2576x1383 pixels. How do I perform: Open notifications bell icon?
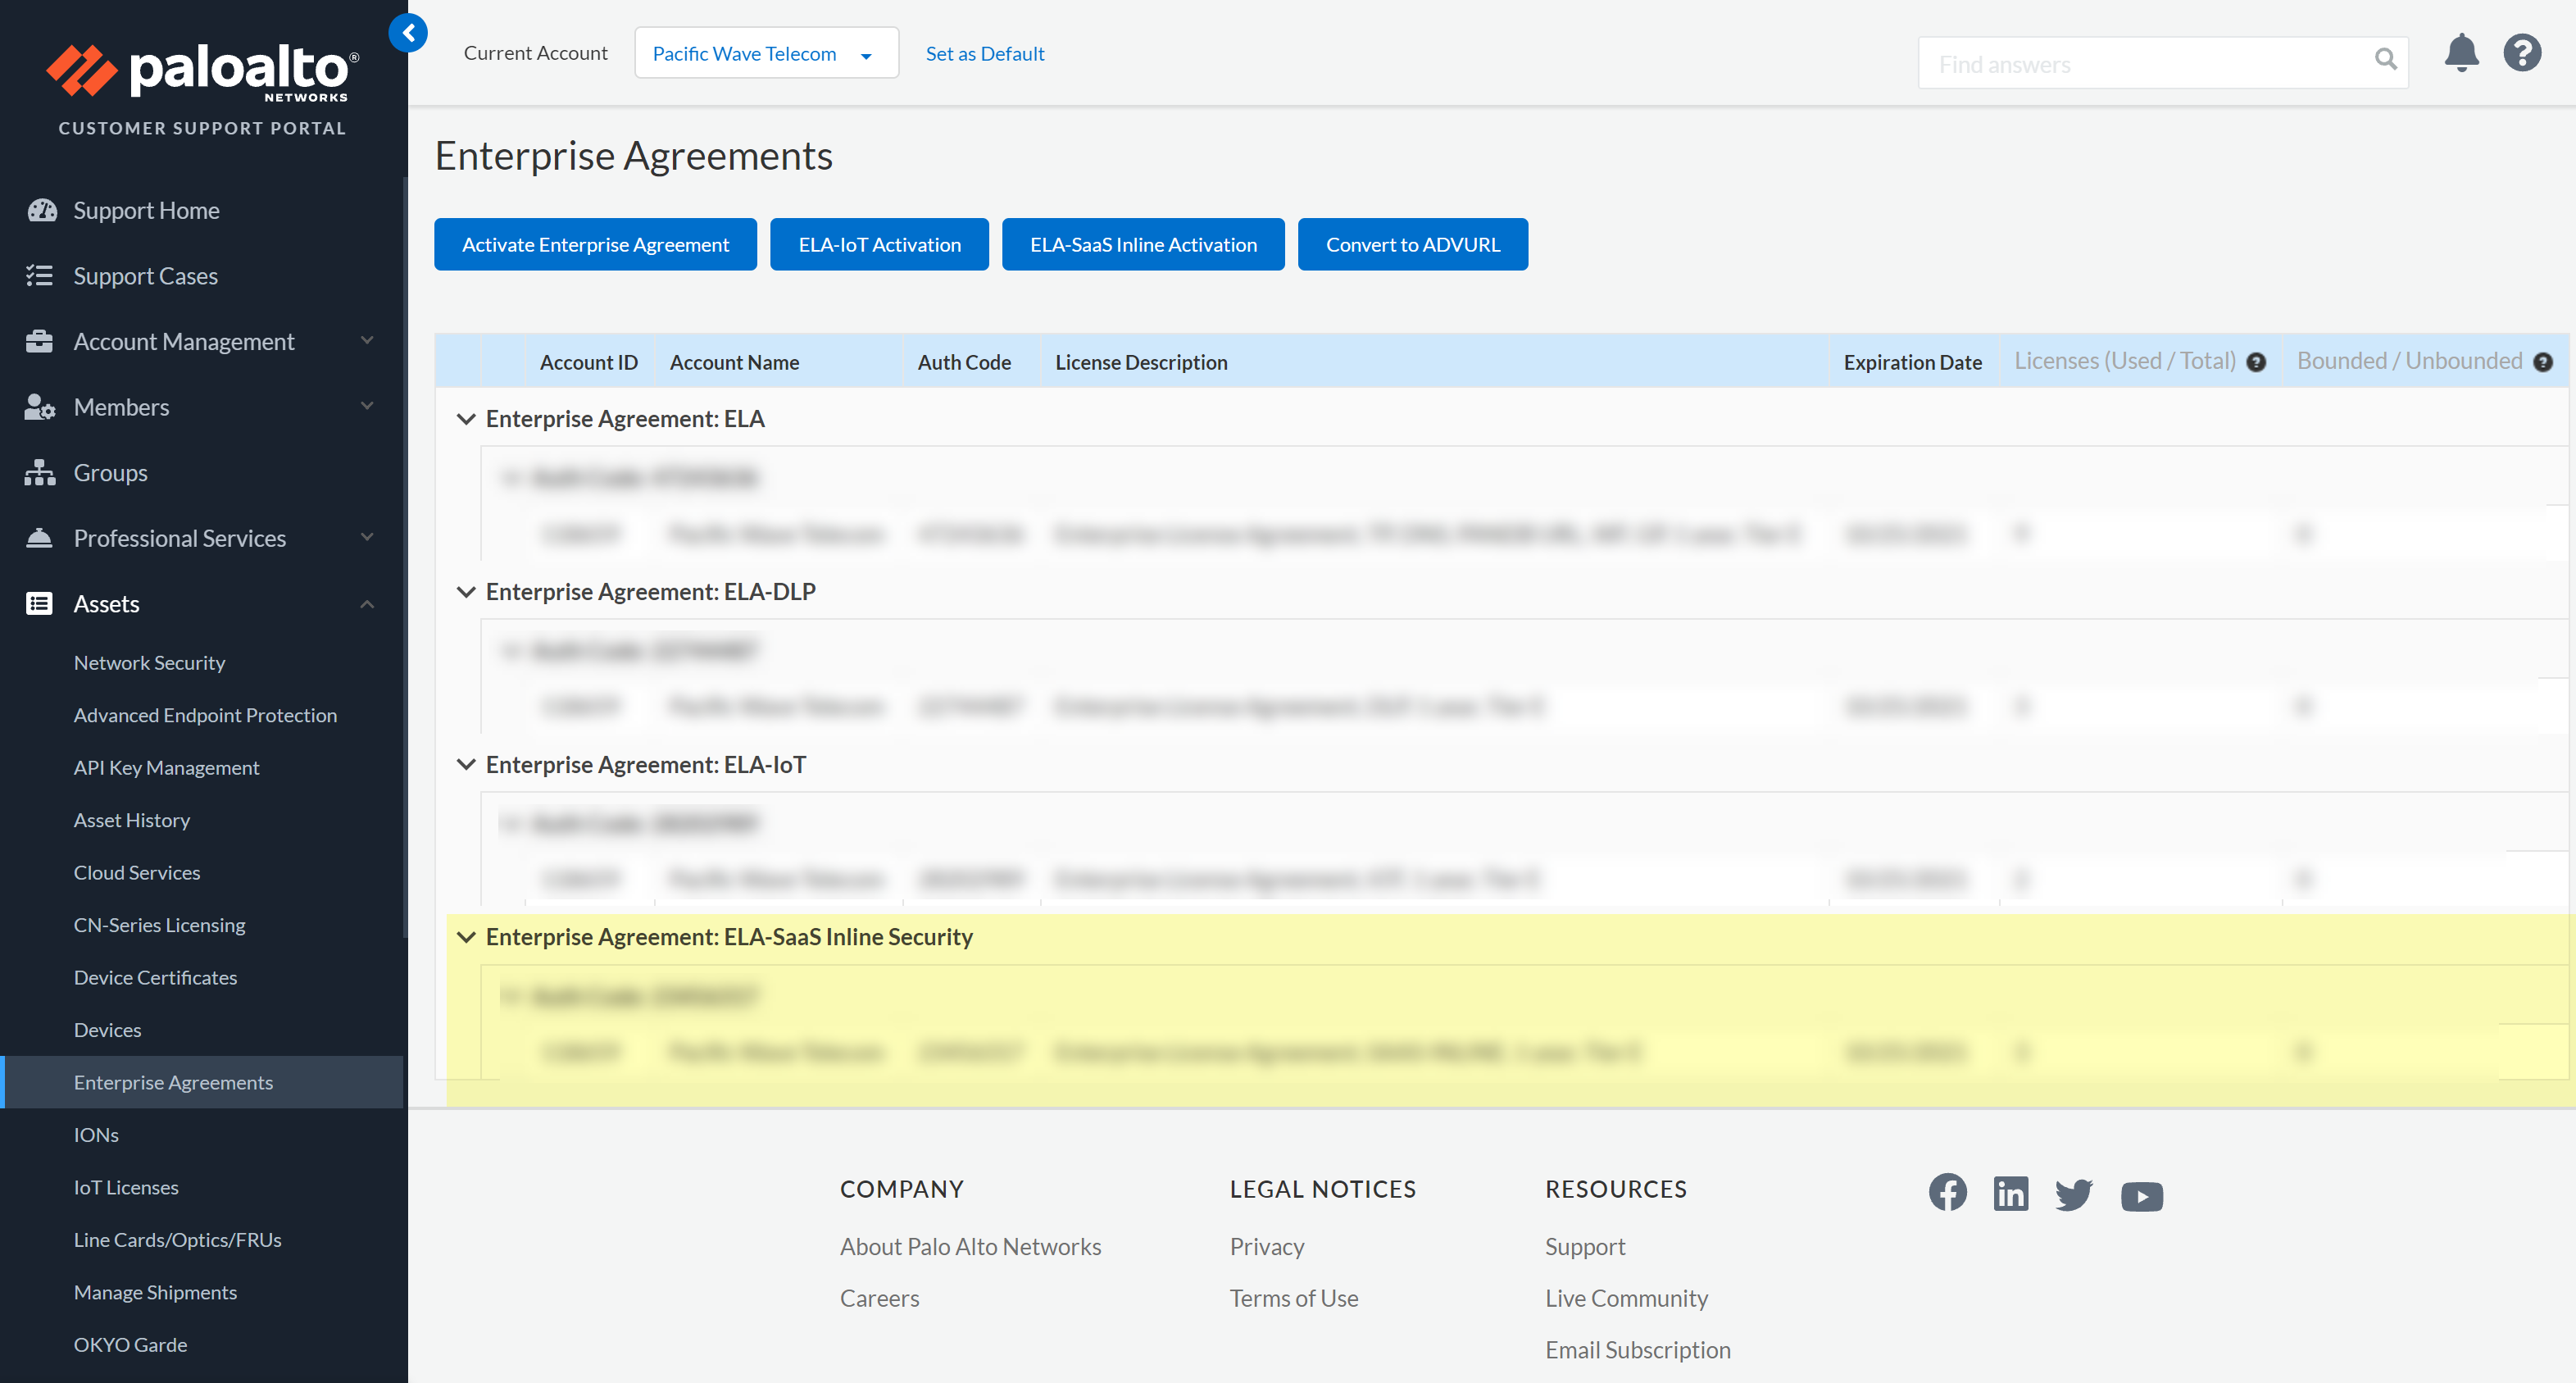click(2461, 53)
